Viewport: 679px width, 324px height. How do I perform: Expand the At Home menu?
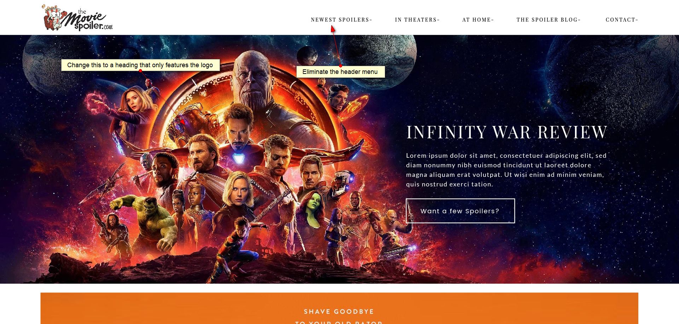478,20
